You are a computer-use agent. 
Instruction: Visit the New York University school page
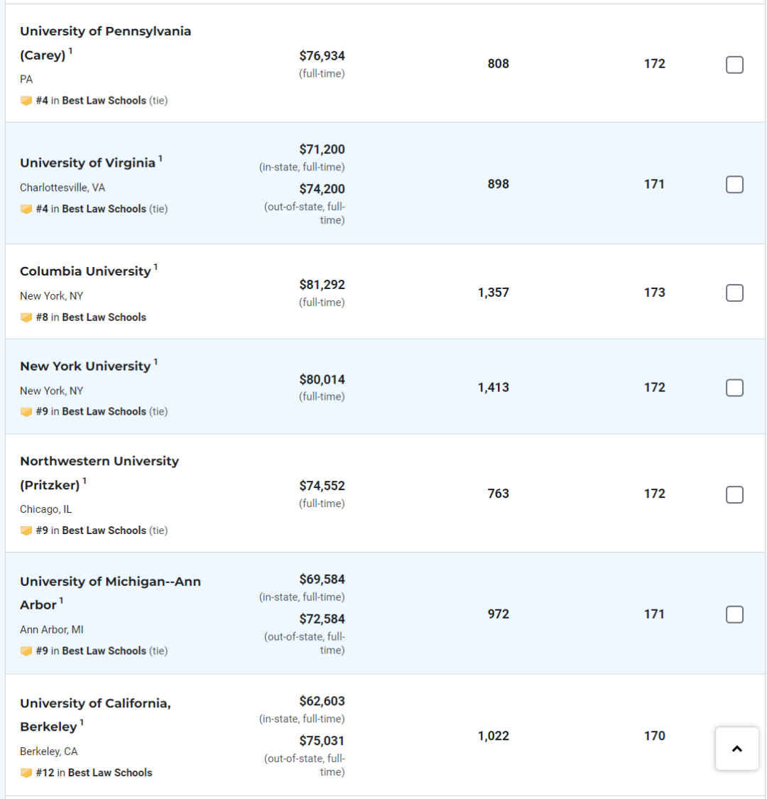click(85, 366)
